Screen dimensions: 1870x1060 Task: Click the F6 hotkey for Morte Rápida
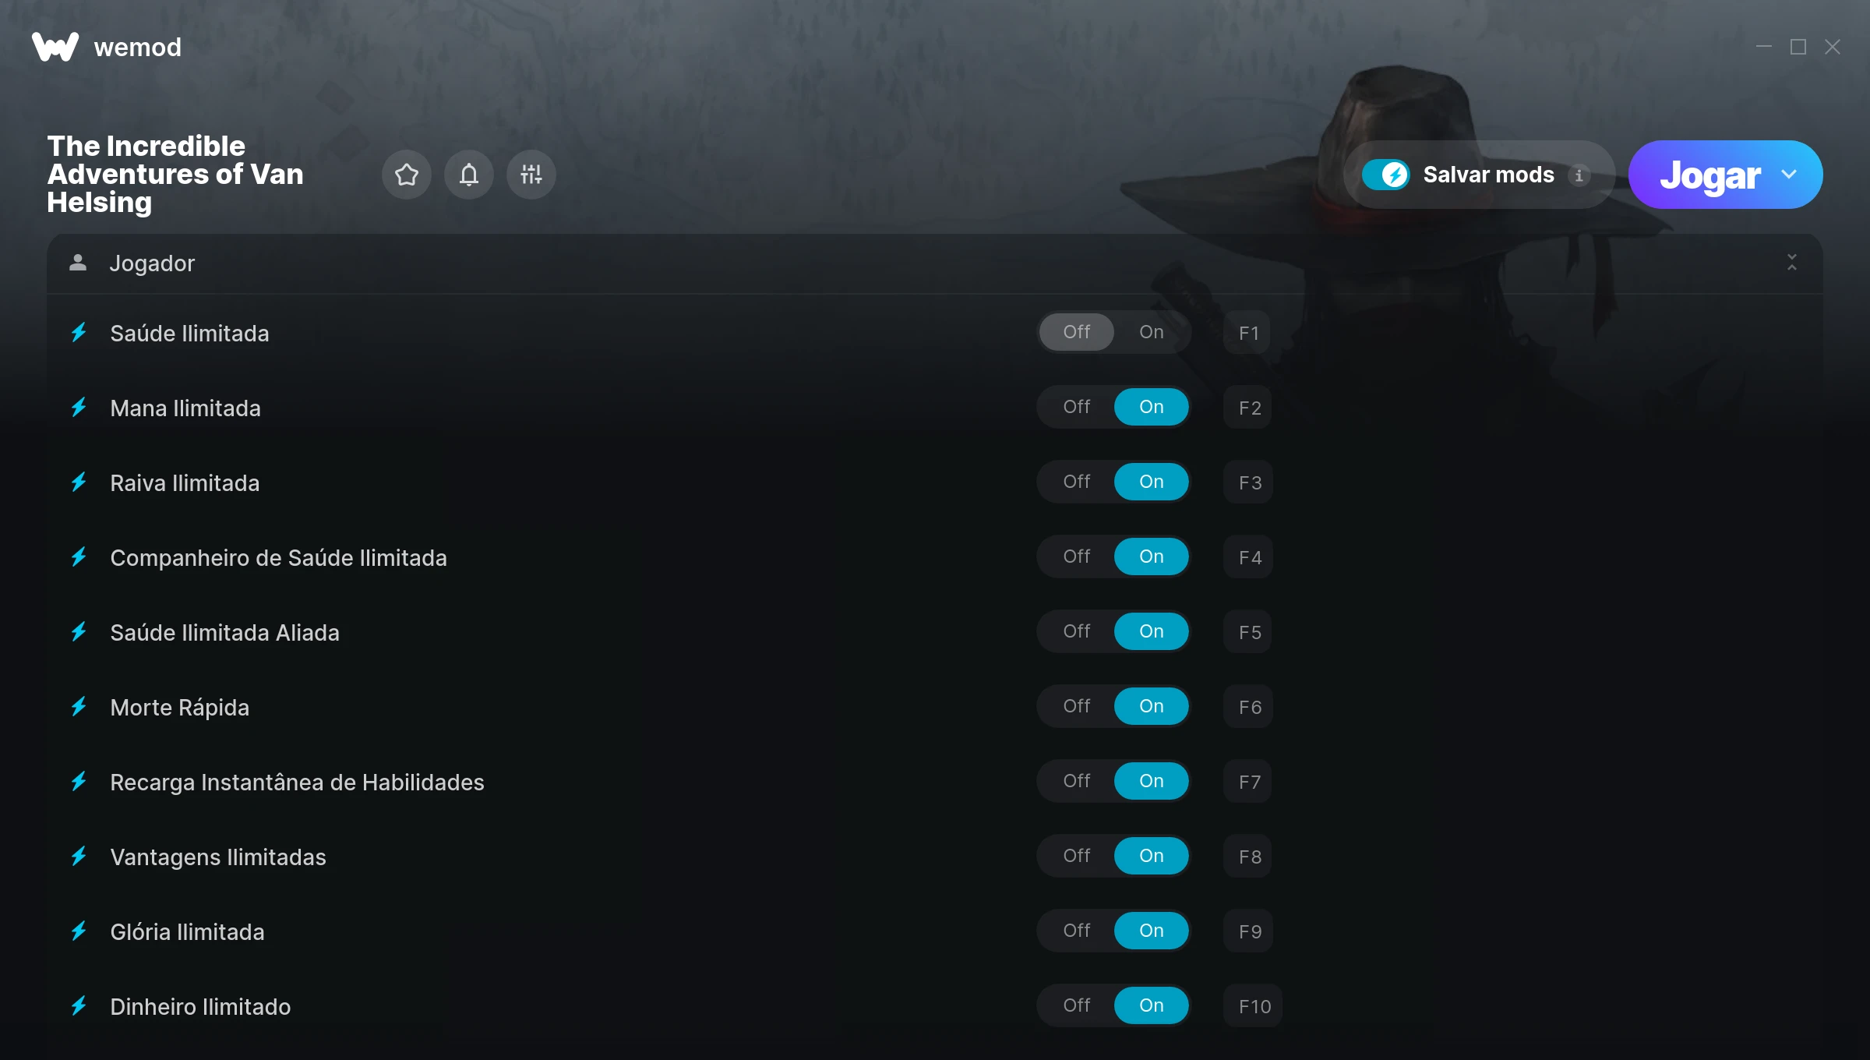coord(1248,707)
